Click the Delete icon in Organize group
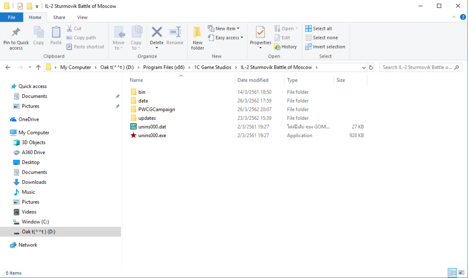Screen dimensions: 468x278 pyautogui.click(x=156, y=32)
